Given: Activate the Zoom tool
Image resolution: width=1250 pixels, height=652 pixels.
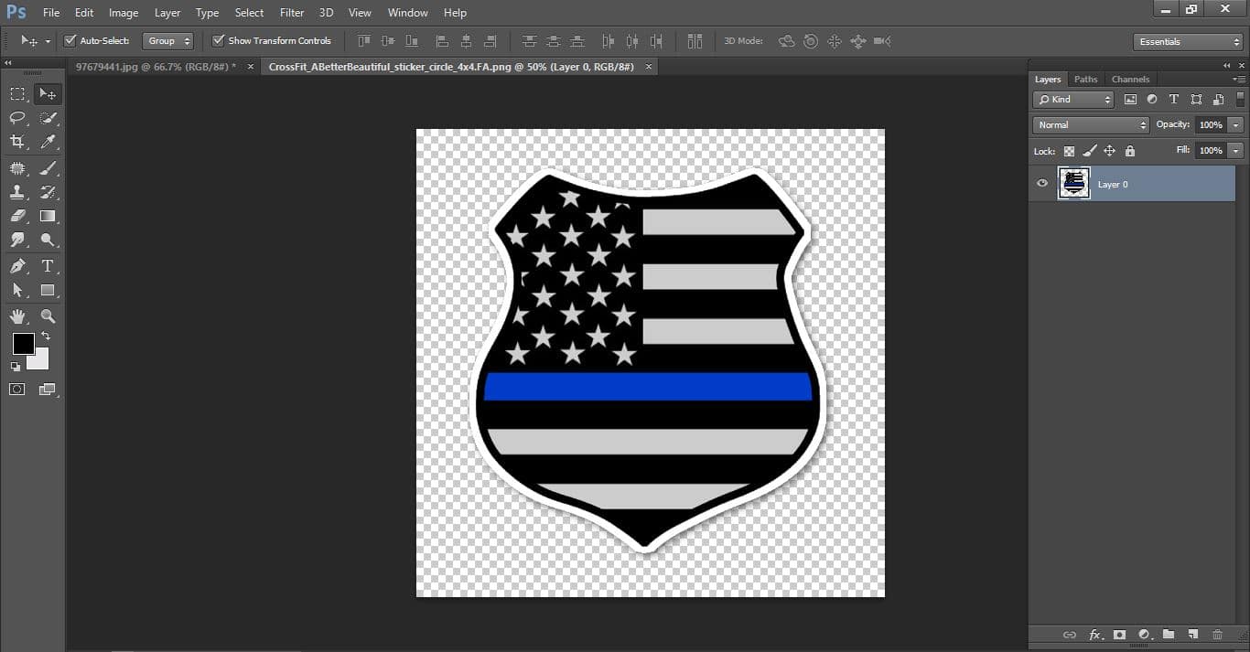Looking at the screenshot, I should coord(48,316).
